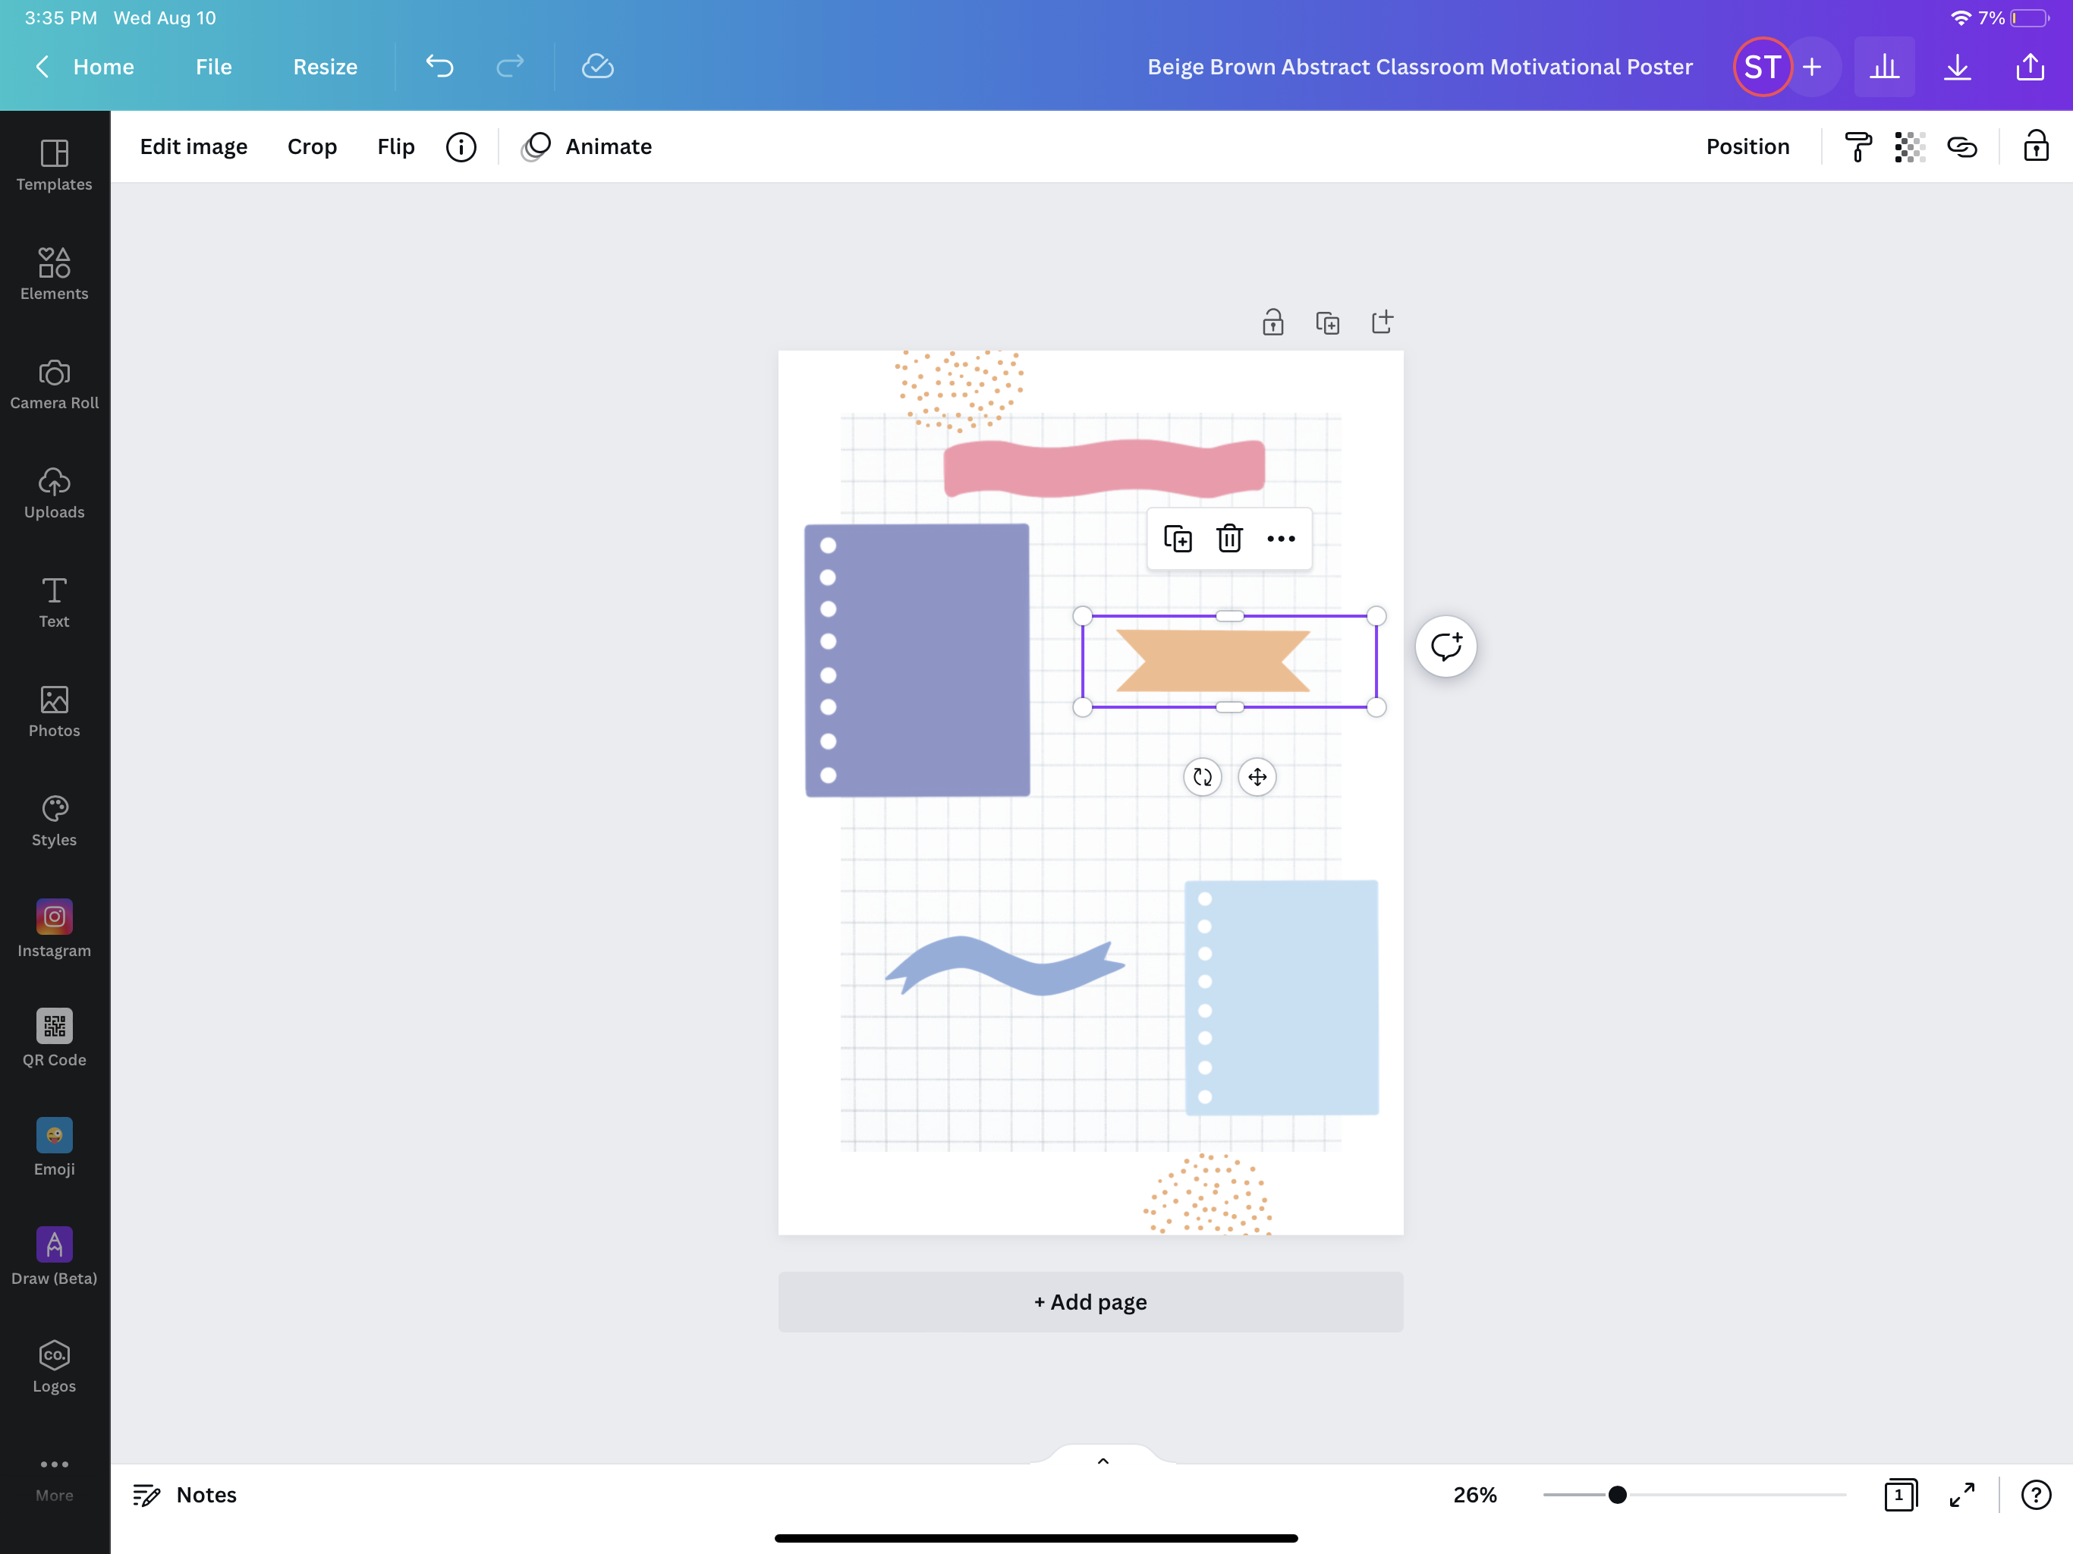Click the Add page button
Viewport: 2073px width, 1554px height.
[1090, 1301]
